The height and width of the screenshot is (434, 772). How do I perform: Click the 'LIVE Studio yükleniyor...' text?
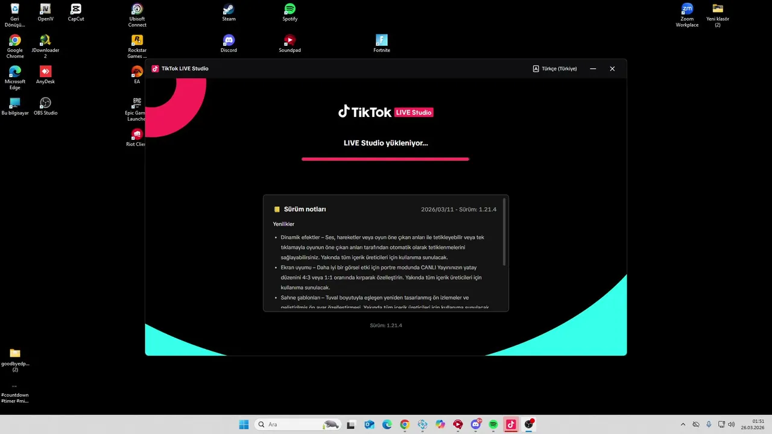pyautogui.click(x=385, y=143)
